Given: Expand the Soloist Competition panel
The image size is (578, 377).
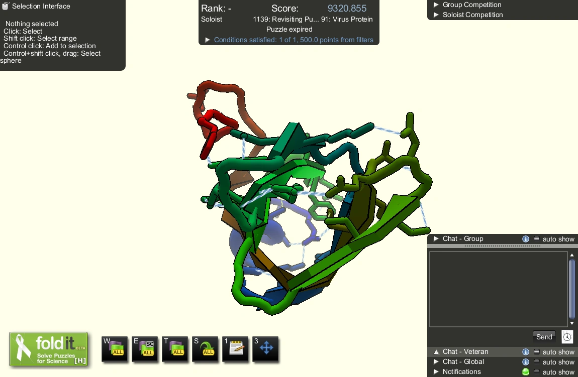Looking at the screenshot, I should coord(469,15).
